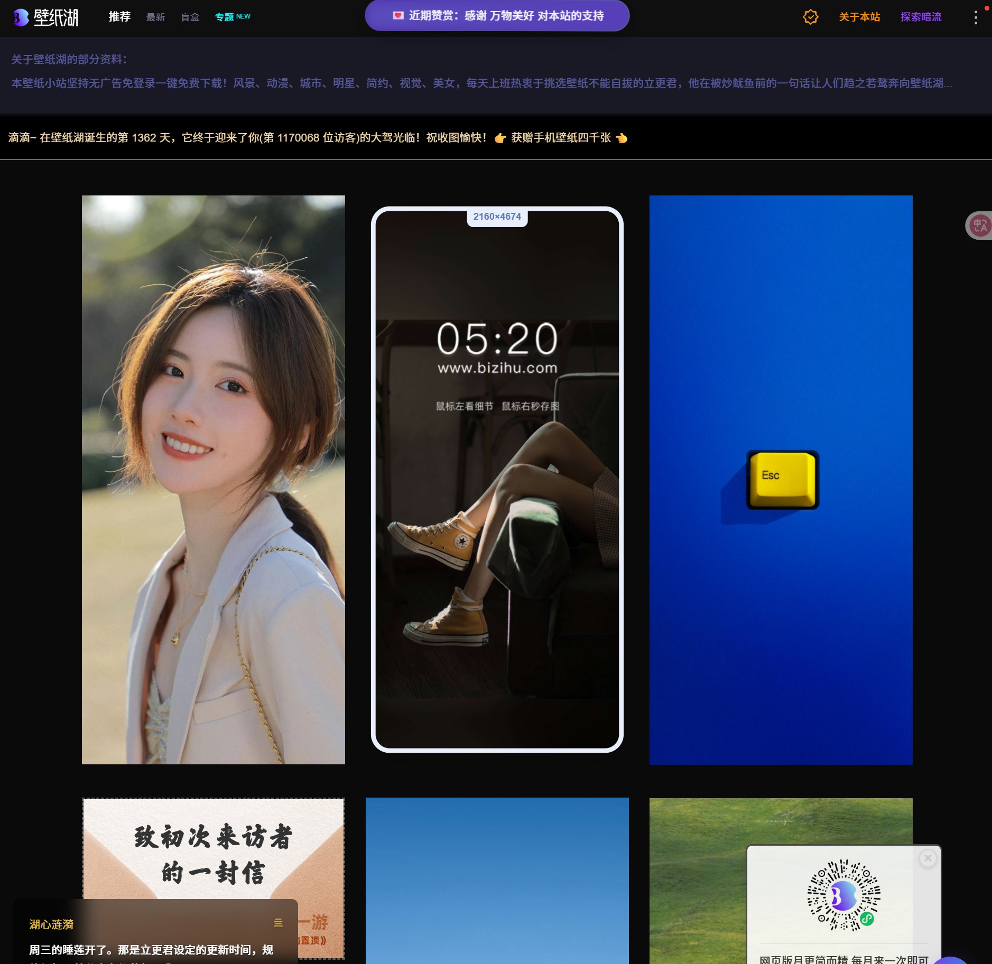
Task: Open the 湖心涟漪 panel hamburger menu
Action: pos(278,923)
